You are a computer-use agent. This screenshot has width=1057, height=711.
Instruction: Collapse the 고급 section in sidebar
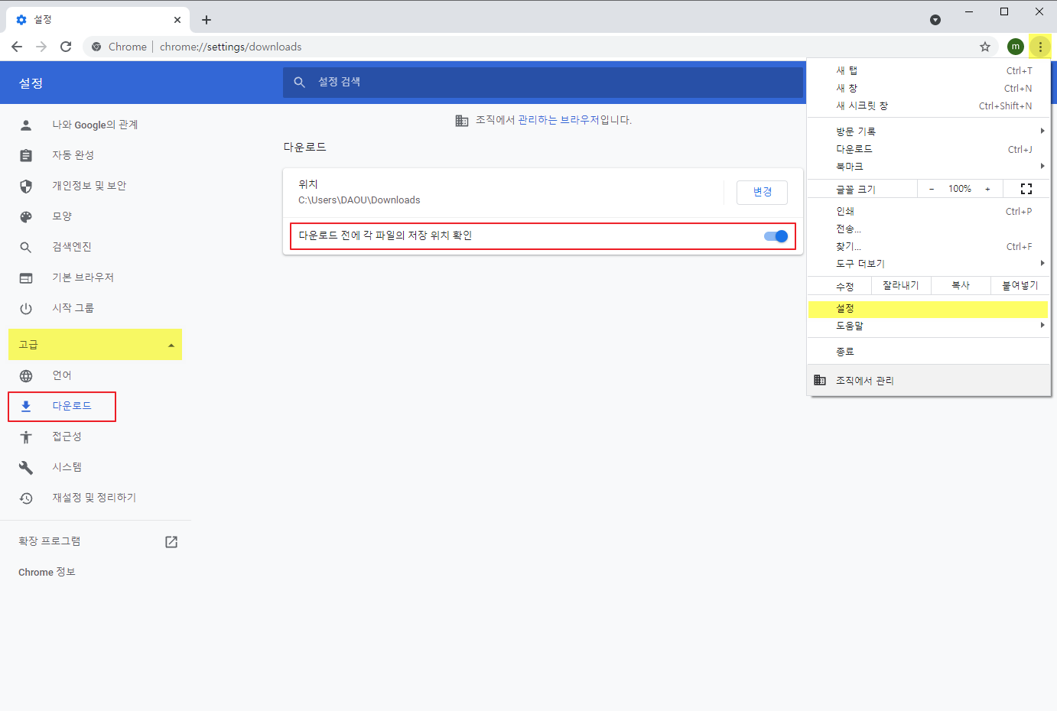point(95,345)
